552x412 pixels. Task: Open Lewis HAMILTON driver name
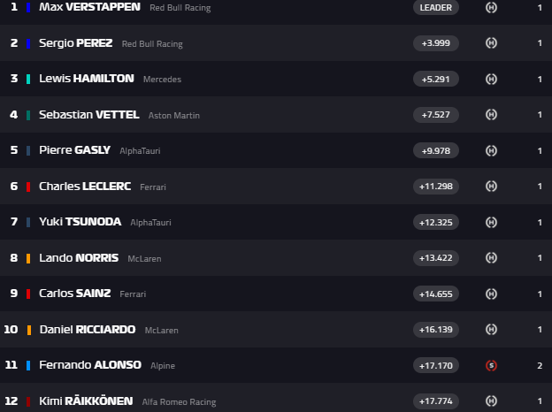click(x=87, y=79)
